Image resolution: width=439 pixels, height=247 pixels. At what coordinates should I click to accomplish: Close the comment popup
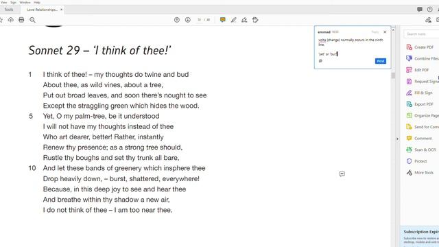[385, 32]
